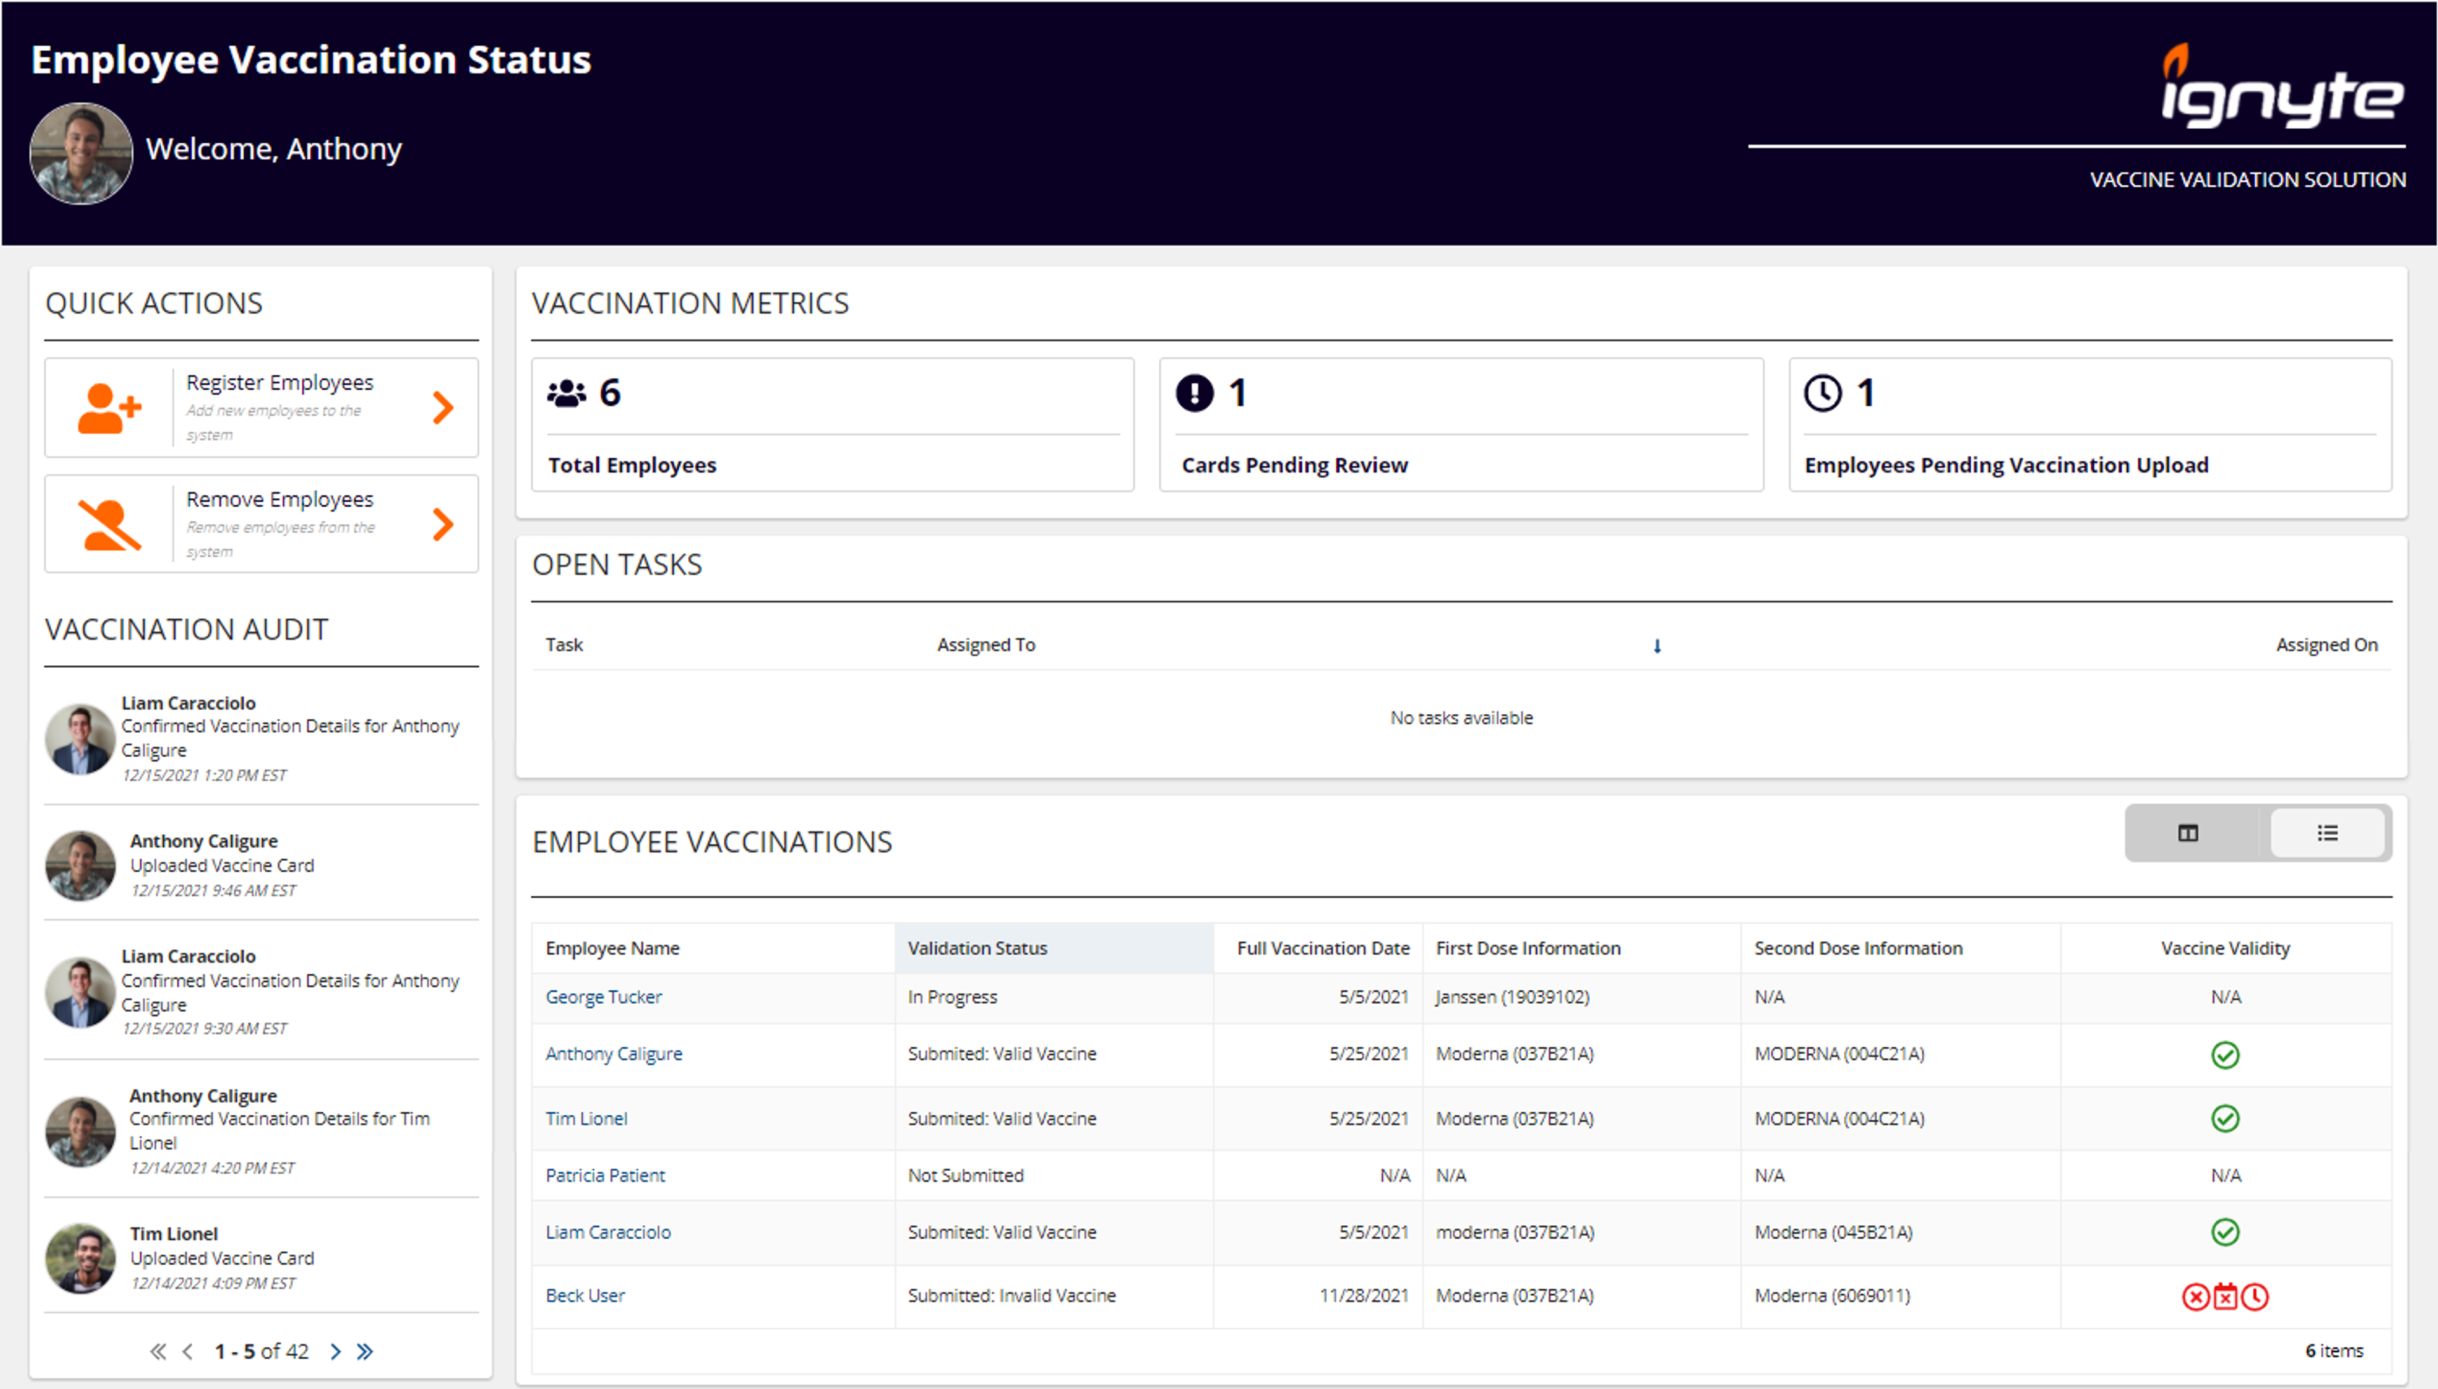Viewport: 2438px width, 1389px height.
Task: Click the Assigned To column header
Action: click(985, 645)
